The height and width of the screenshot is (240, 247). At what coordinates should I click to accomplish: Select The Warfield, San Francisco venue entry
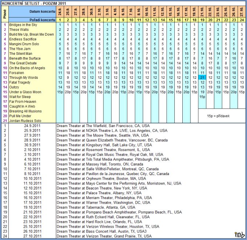[x=103, y=126]
